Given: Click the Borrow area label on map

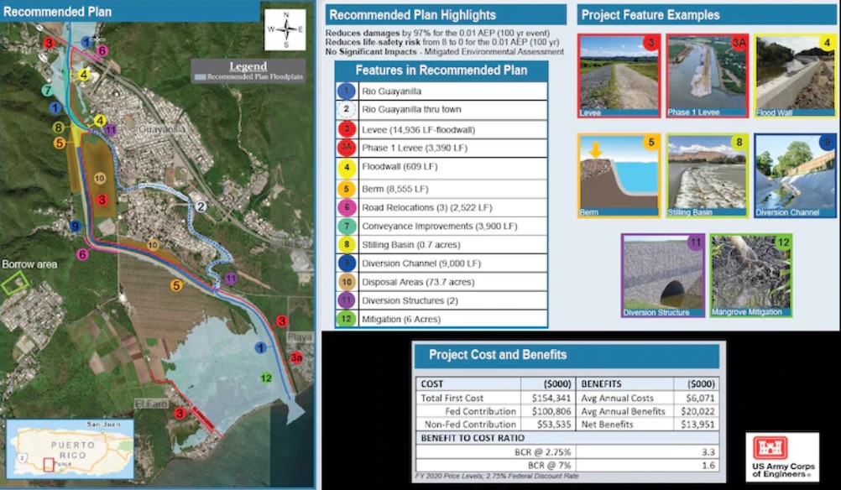Looking at the screenshot, I should coord(29,264).
